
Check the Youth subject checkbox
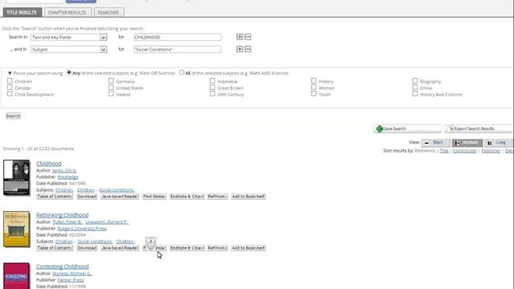(x=314, y=94)
